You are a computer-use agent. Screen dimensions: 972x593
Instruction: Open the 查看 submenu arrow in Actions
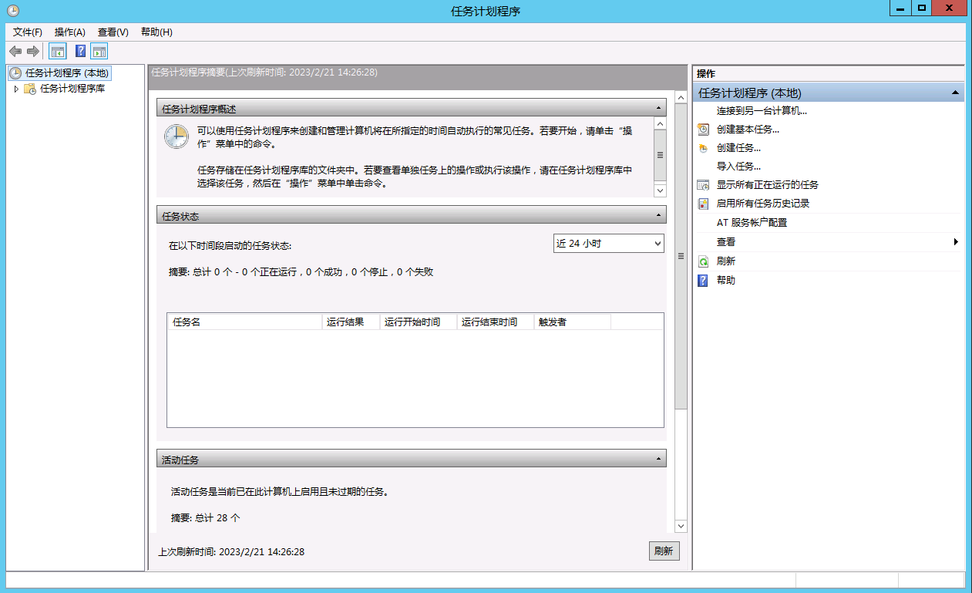(956, 242)
